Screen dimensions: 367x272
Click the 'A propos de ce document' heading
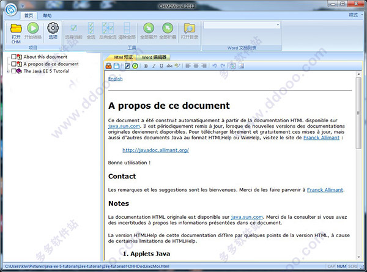coord(169,106)
